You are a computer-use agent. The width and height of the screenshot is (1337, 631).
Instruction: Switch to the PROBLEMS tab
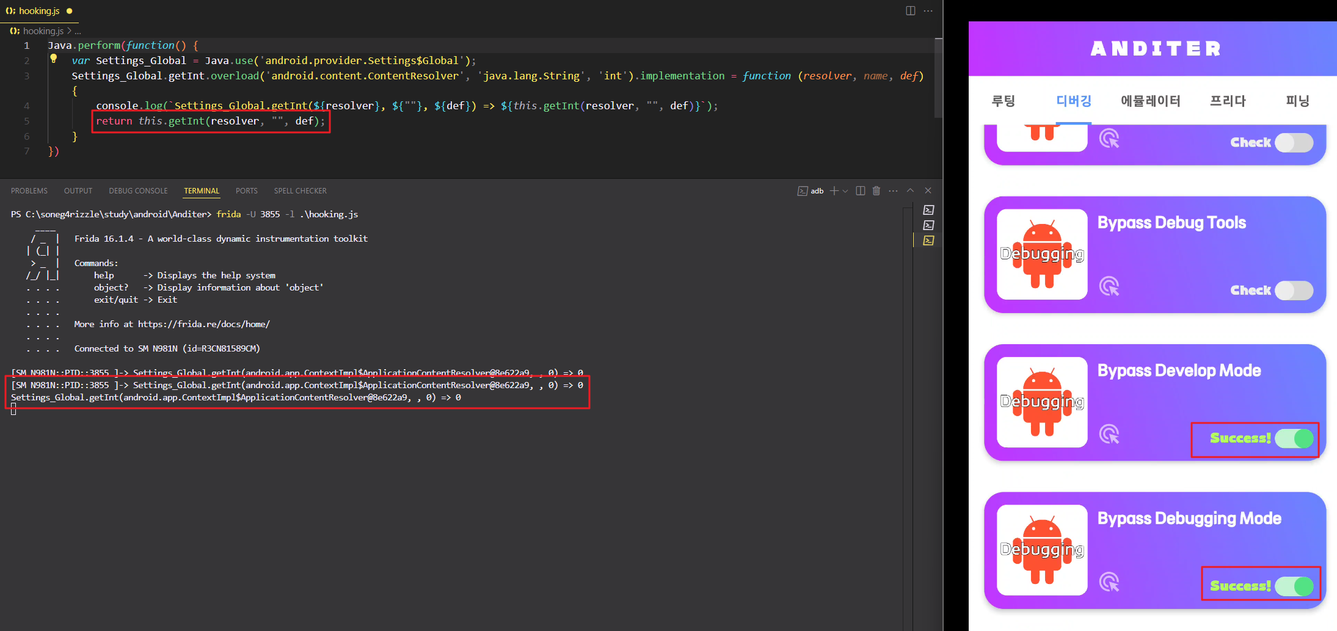pyautogui.click(x=29, y=191)
